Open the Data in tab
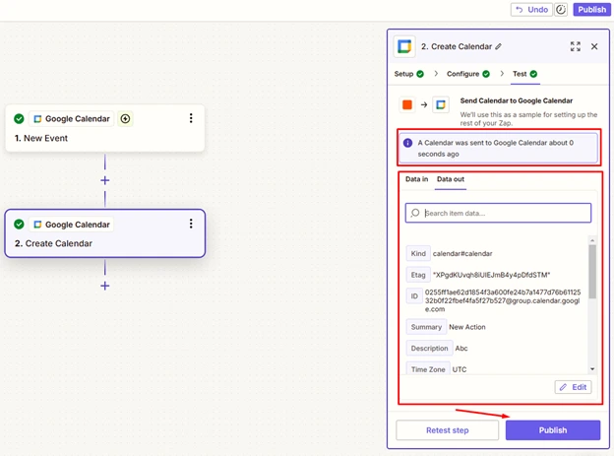The image size is (614, 456). point(416,179)
